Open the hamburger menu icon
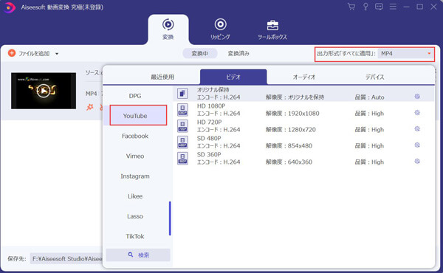 393,7
